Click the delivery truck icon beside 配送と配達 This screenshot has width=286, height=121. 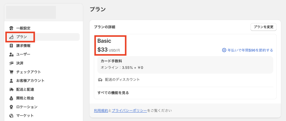[11, 89]
